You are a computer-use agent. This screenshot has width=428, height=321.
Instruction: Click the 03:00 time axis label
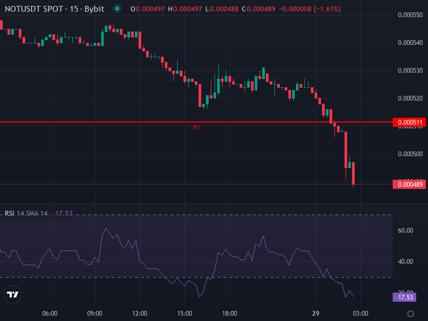pos(361,314)
